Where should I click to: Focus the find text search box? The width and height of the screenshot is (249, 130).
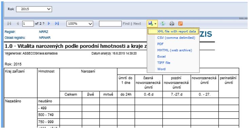[x=110, y=24]
